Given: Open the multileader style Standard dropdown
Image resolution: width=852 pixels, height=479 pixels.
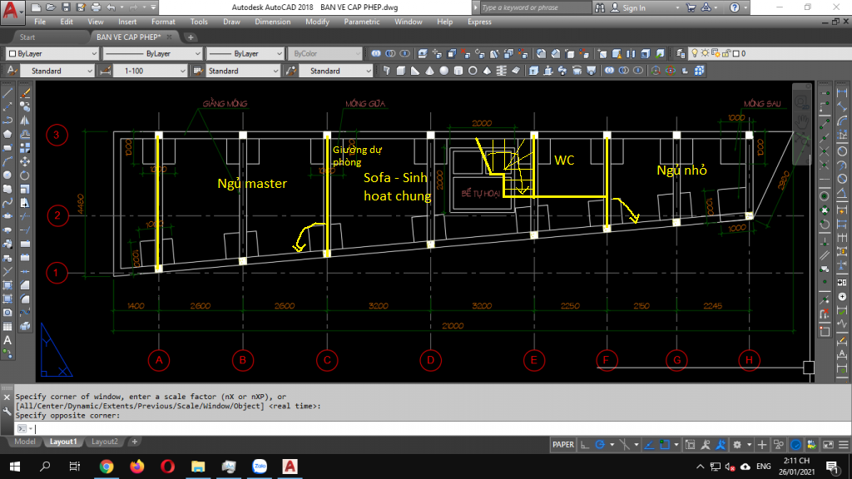Looking at the screenshot, I should (x=336, y=71).
